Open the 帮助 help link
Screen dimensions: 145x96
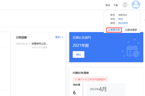click(108, 5)
